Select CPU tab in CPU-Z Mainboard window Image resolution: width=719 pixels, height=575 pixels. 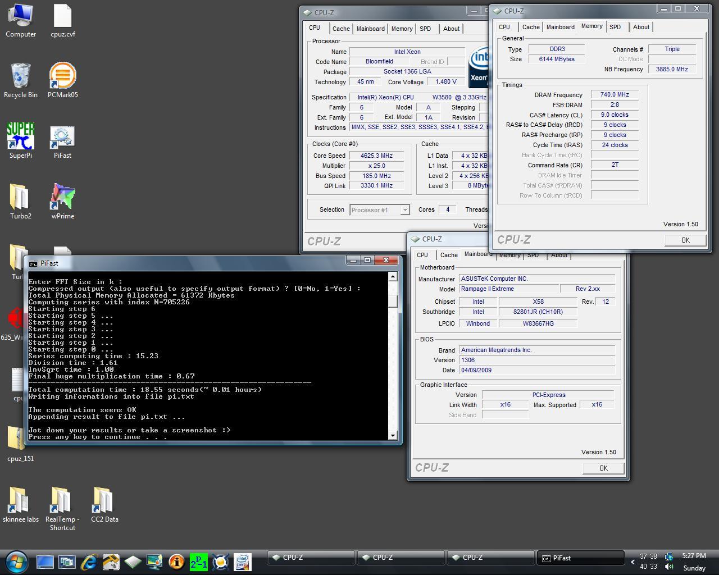(422, 255)
